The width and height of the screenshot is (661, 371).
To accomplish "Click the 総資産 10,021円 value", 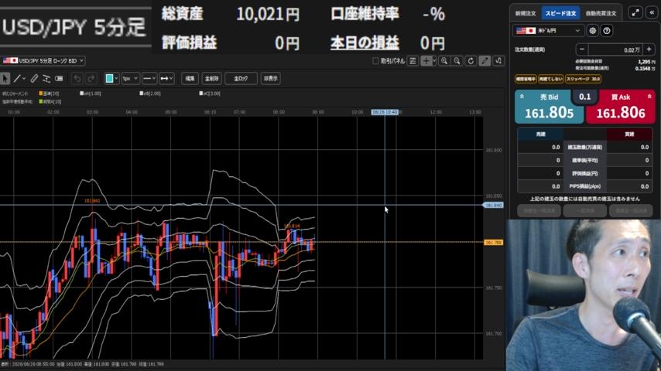I will click(x=268, y=15).
